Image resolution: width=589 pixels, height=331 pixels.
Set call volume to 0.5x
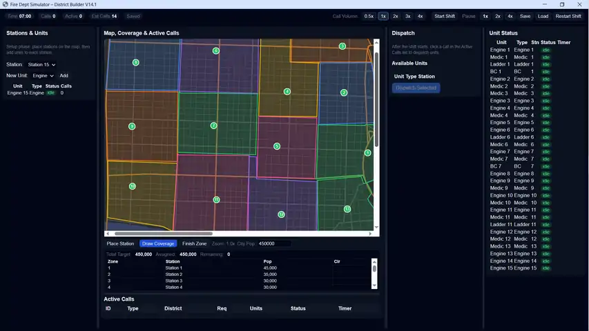(x=369, y=16)
